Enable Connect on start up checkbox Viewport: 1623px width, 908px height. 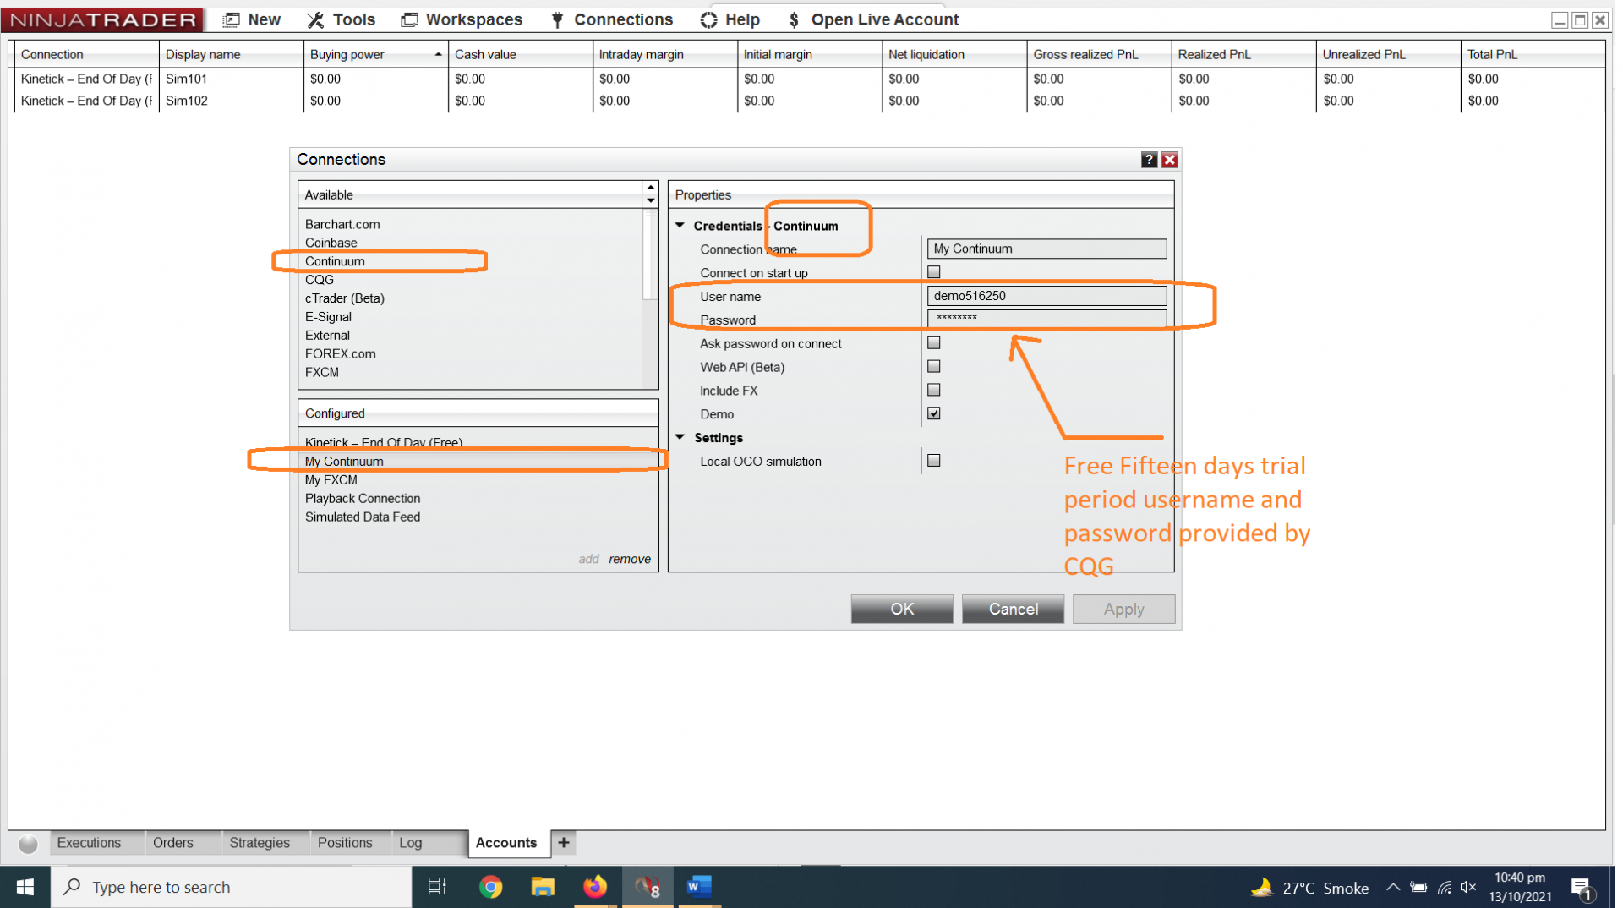point(934,272)
